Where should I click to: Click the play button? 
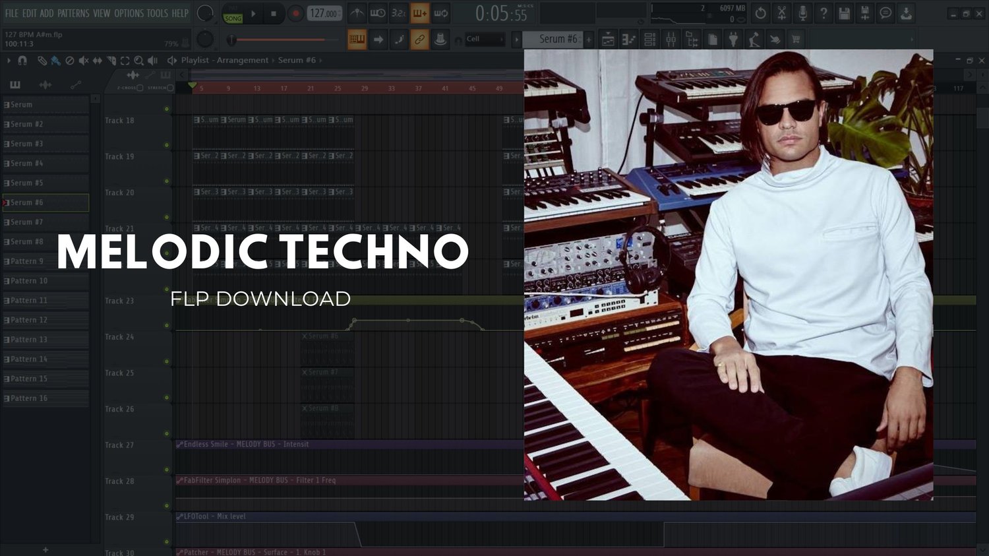tap(254, 13)
